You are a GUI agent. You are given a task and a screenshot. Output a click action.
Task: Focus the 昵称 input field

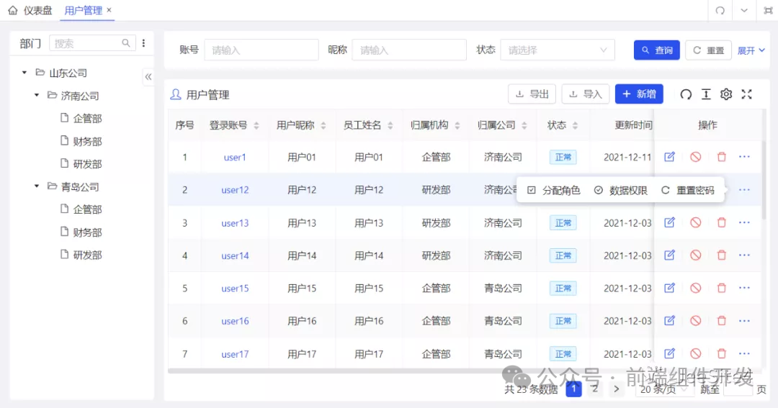coord(409,50)
